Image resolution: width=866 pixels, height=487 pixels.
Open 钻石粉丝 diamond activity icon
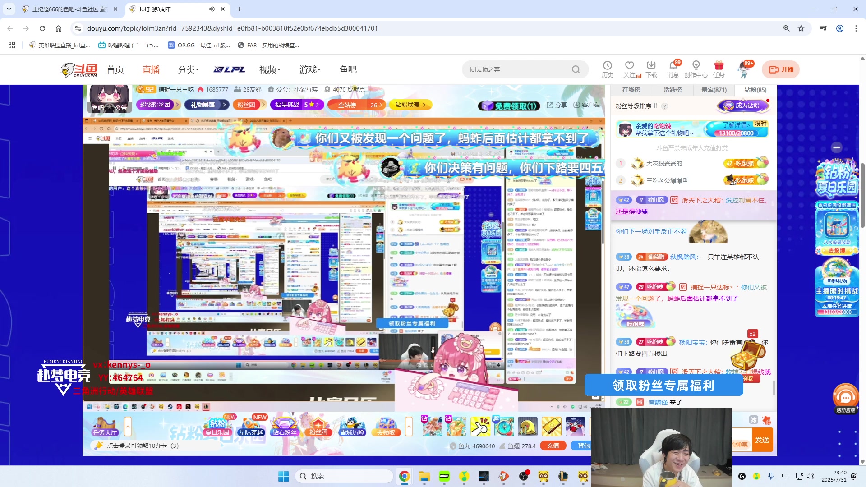pos(285,426)
